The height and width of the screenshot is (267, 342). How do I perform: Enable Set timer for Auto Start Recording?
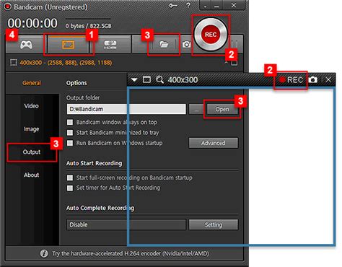coord(70,188)
